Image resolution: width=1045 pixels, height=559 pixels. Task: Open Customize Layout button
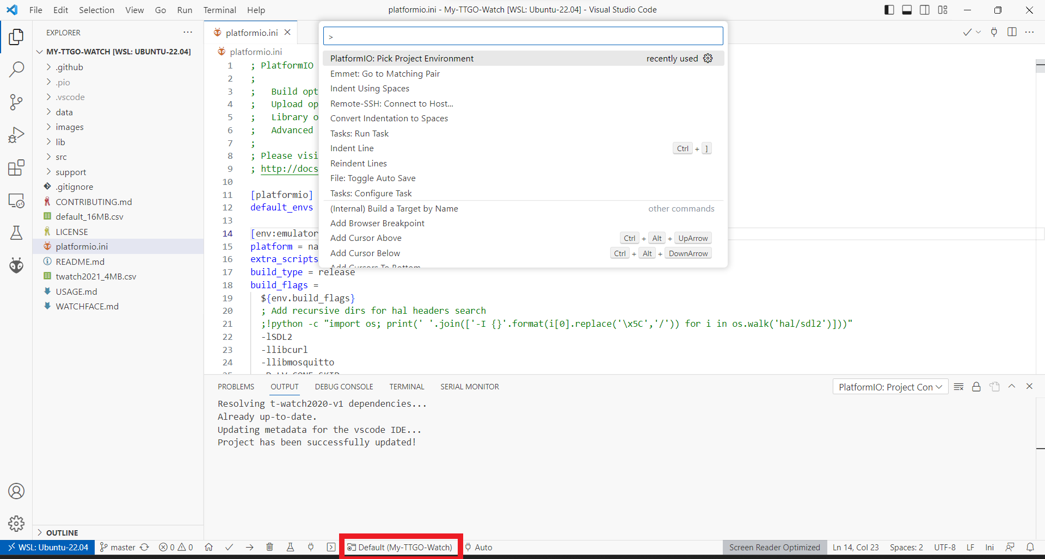(x=943, y=10)
